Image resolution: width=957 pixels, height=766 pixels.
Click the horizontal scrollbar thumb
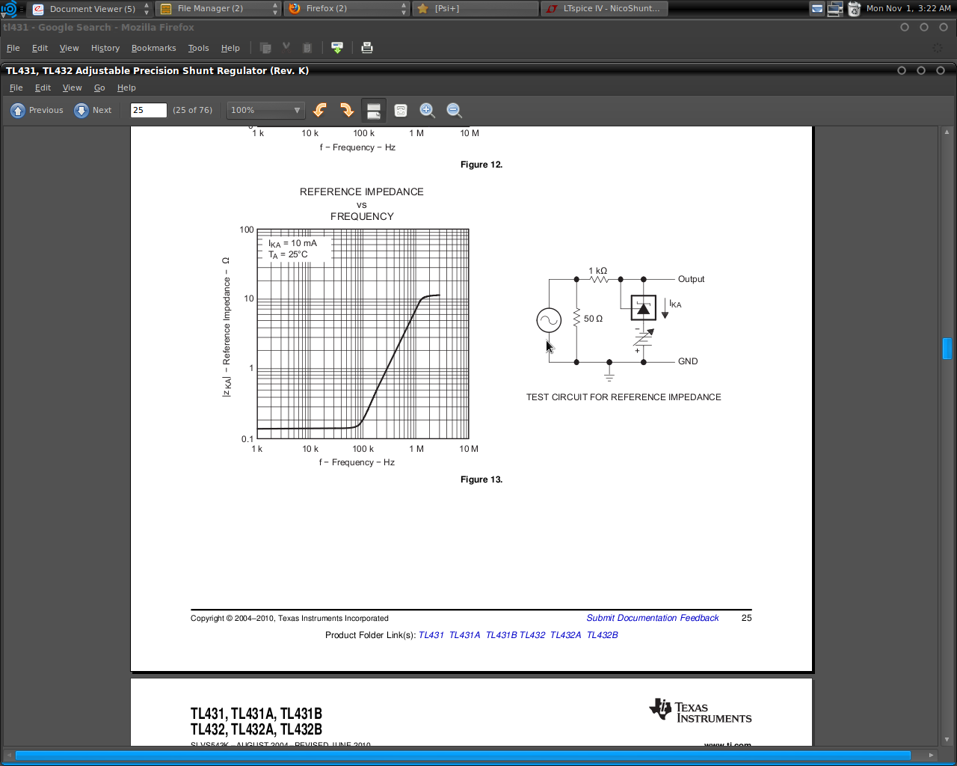click(463, 755)
